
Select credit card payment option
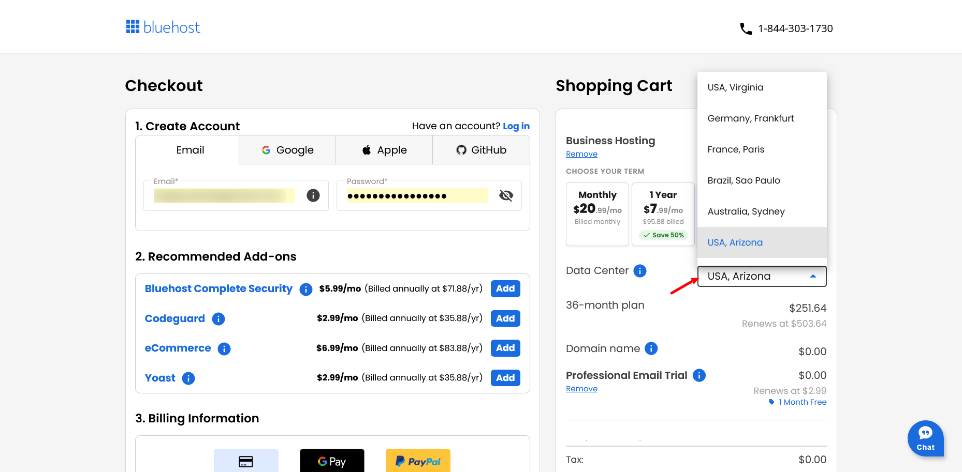[246, 461]
